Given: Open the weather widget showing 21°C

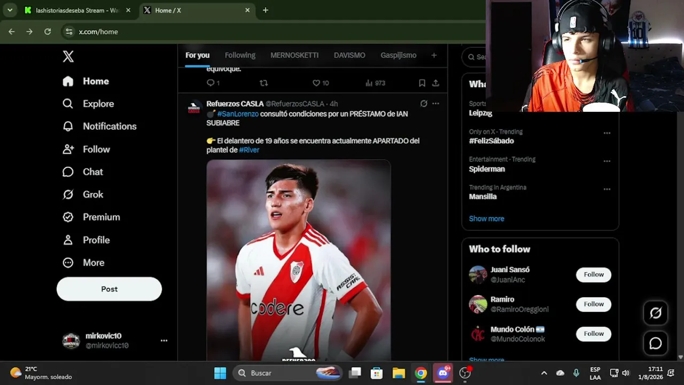Looking at the screenshot, I should pos(41,373).
